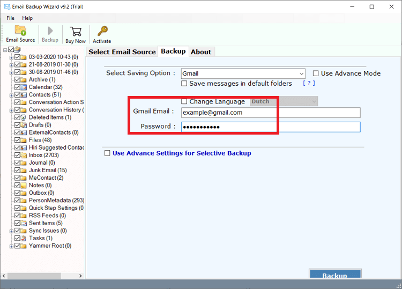Click the Archive folder icon
This screenshot has width=402, height=289.
pos(24,80)
